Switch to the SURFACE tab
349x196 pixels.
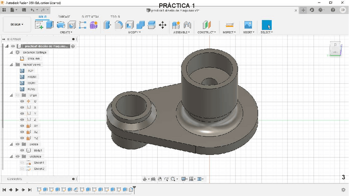(x=64, y=17)
